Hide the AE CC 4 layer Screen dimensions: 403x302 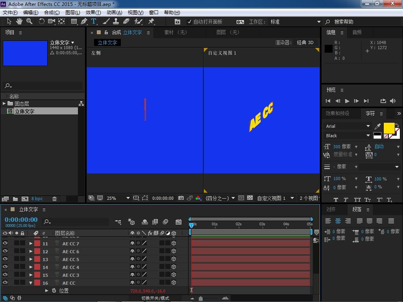pos(5,267)
